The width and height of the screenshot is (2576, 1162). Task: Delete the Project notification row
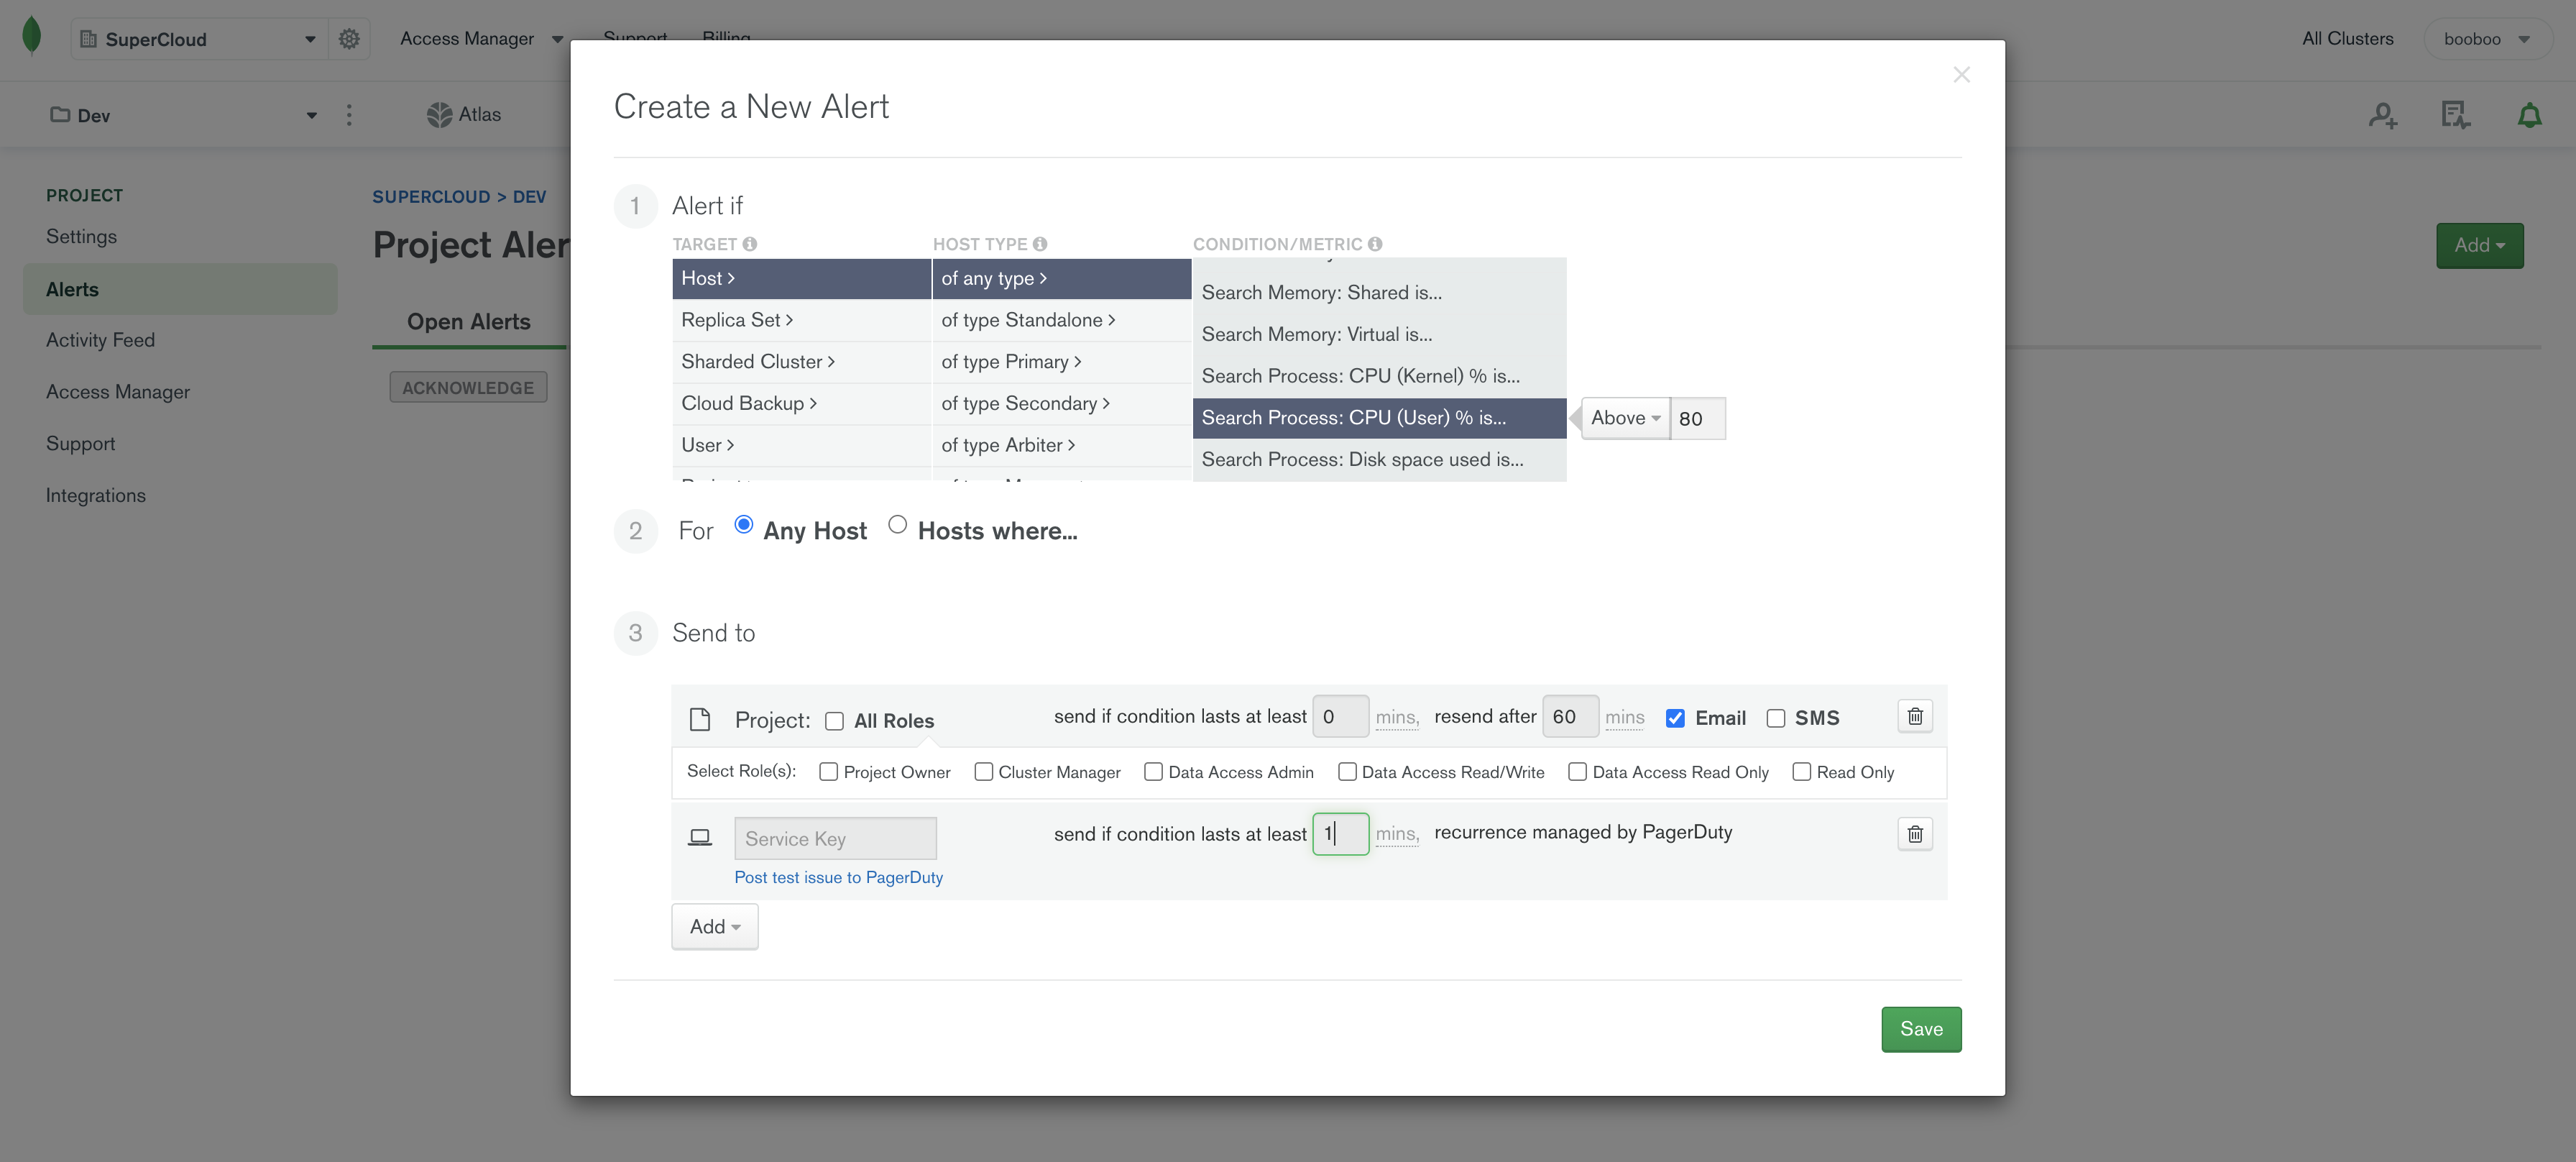tap(1914, 716)
